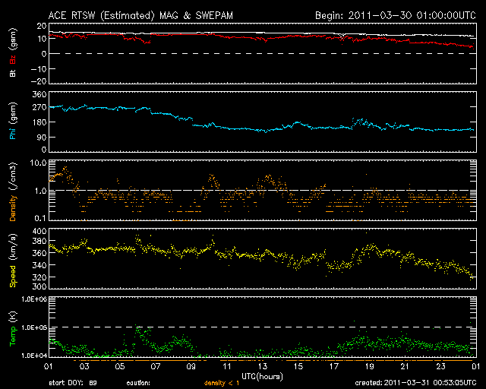Click hour 13 tick on x-axis

click(x=264, y=367)
